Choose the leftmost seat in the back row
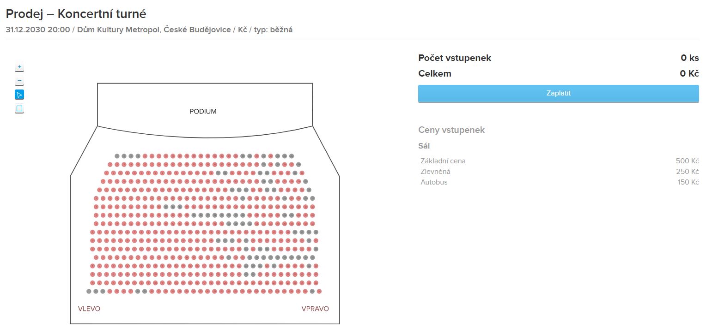706x334 pixels. tap(89, 291)
